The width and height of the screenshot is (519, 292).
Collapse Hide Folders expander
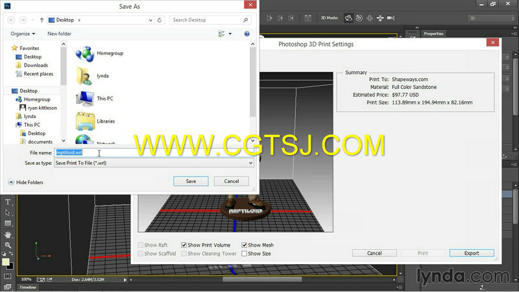[25, 182]
